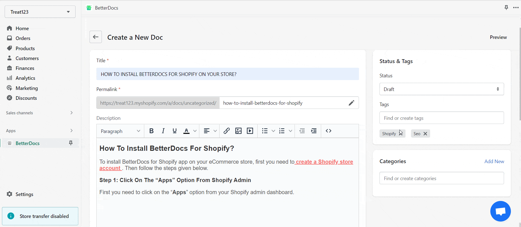Open numbered list style dropdown
The width and height of the screenshot is (521, 227).
(x=290, y=131)
